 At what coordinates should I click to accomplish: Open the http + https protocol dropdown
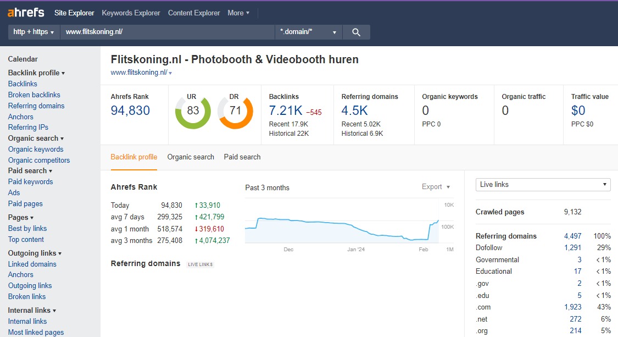click(x=34, y=32)
